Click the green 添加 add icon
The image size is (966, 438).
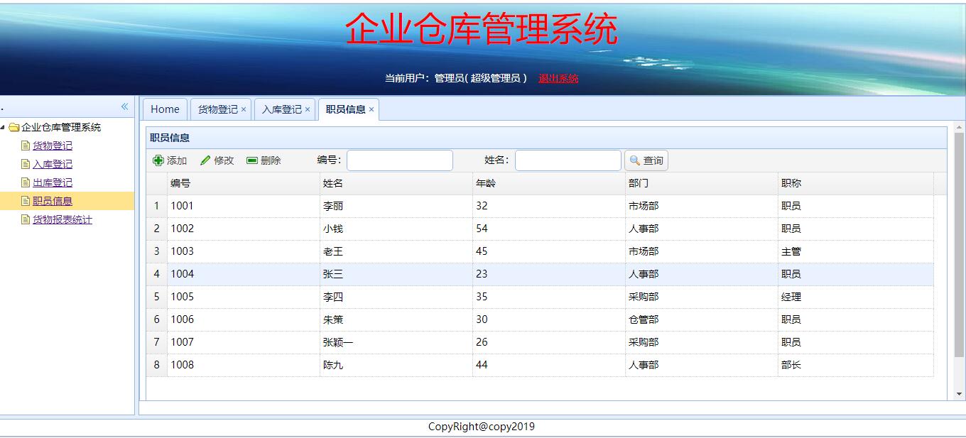[158, 160]
